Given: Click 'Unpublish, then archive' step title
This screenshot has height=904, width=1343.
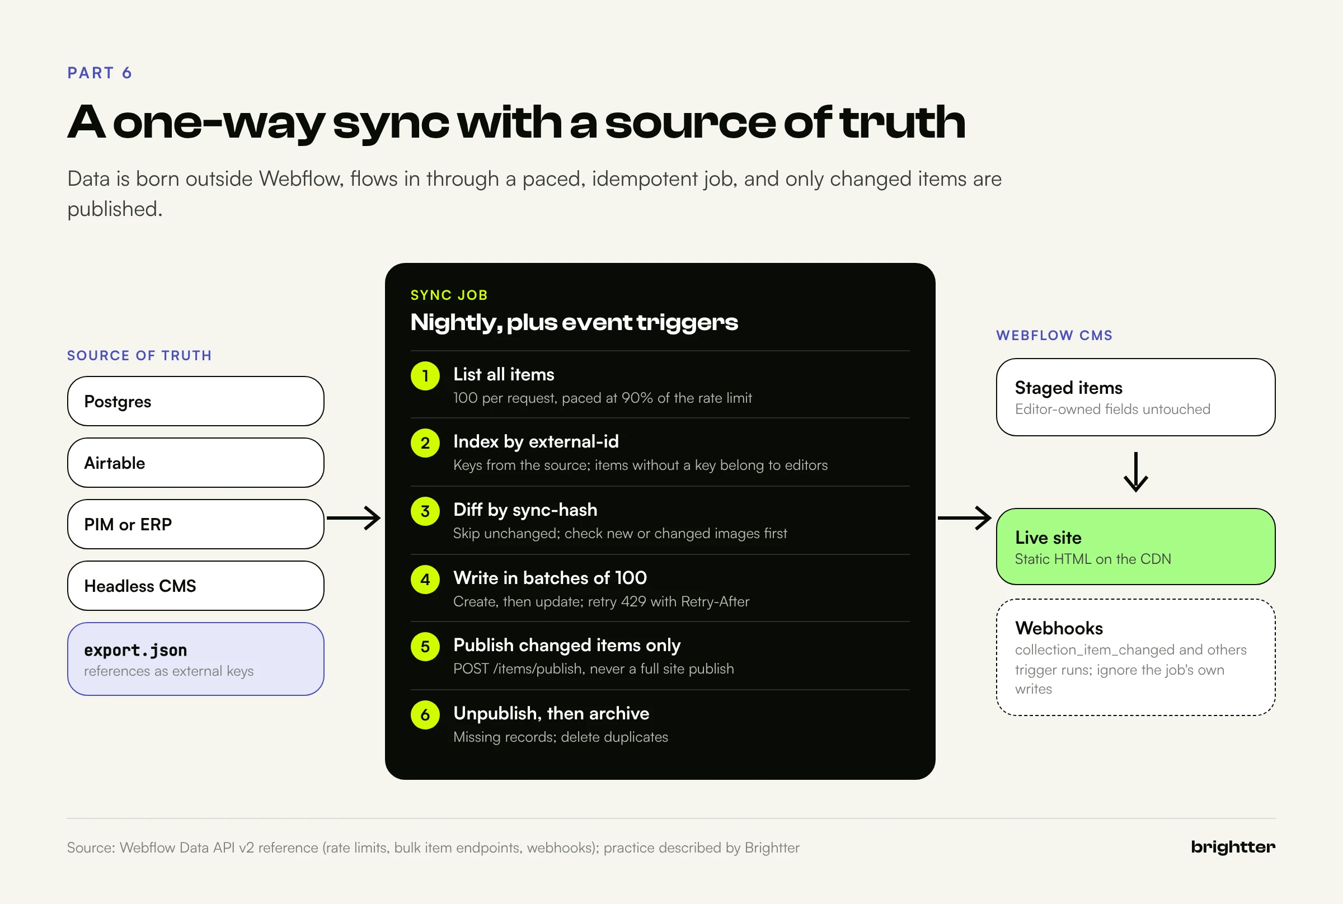Looking at the screenshot, I should coord(551,714).
